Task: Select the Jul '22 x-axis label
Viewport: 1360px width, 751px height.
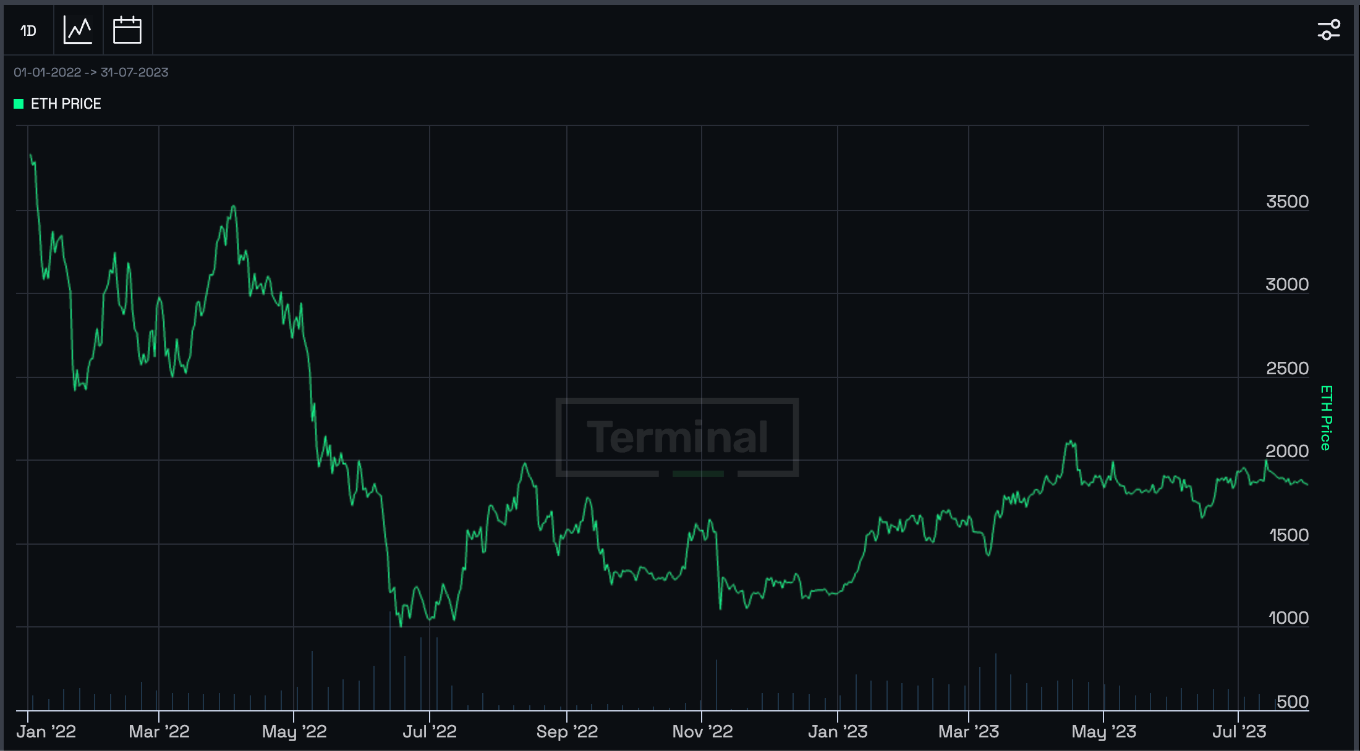Action: click(x=430, y=732)
